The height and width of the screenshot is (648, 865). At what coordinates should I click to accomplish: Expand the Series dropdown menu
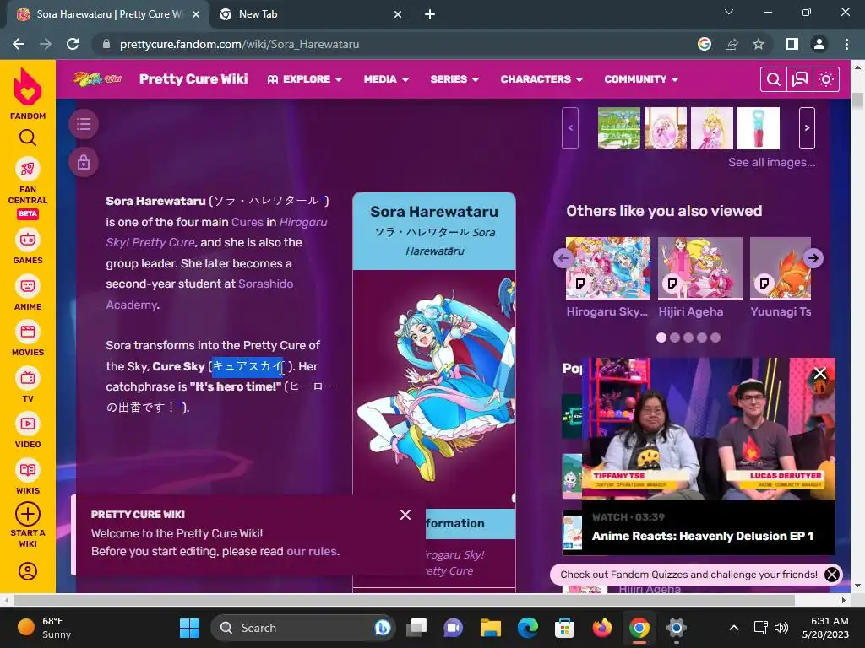coord(454,79)
